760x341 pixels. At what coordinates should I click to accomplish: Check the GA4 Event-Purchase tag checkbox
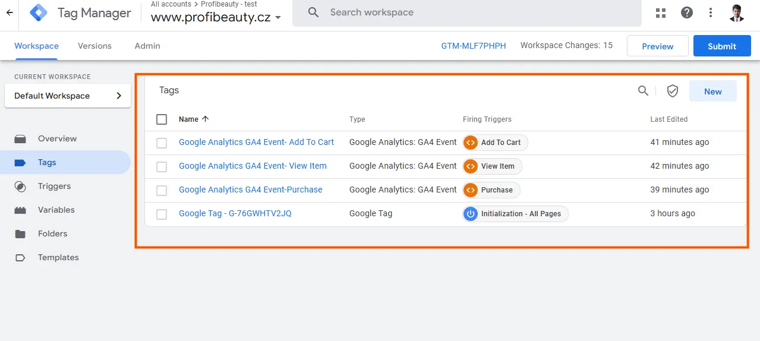[162, 191]
